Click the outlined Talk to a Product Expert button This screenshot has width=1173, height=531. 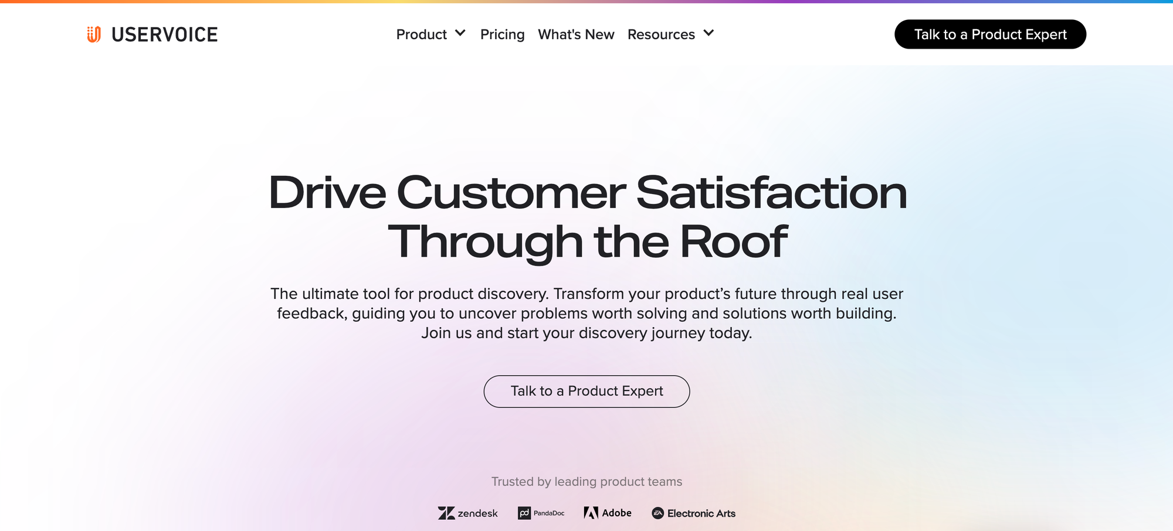586,391
